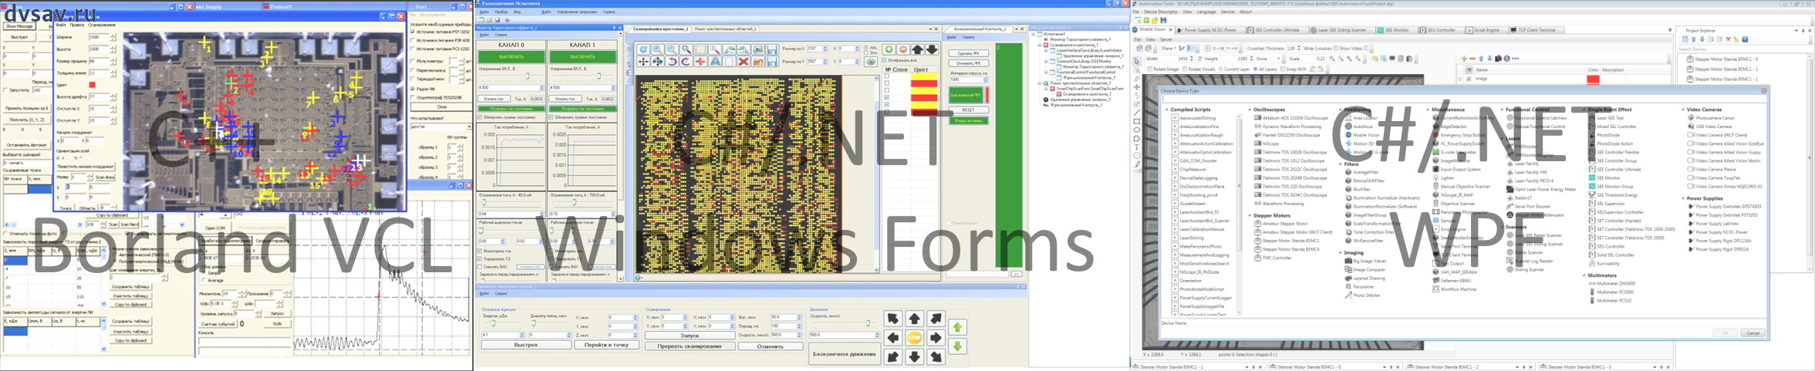Click the green RESET button
The image size is (1815, 371).
pos(968,110)
